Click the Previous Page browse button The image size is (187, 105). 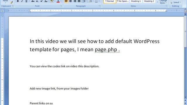[x=185, y=100]
